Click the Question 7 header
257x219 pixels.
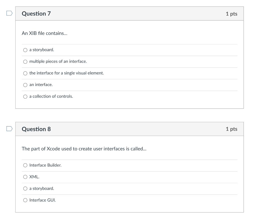coord(36,14)
